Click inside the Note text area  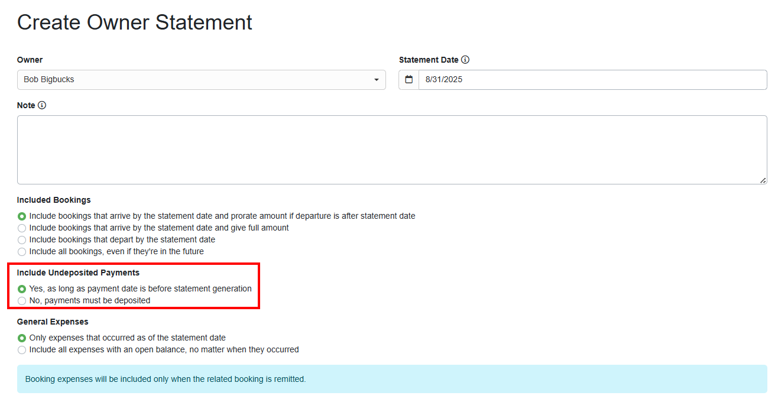(x=392, y=150)
